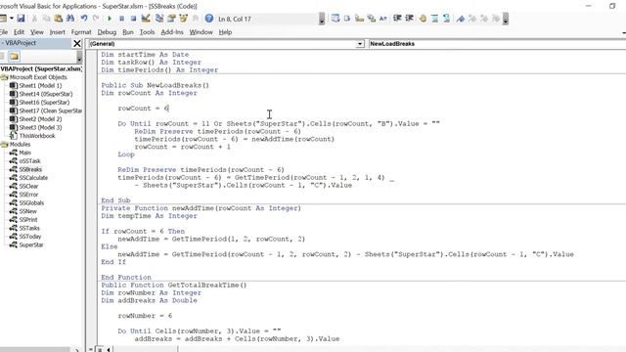Open the Insert object dropdown arrow
The image size is (626, 352).
pos(12,19)
